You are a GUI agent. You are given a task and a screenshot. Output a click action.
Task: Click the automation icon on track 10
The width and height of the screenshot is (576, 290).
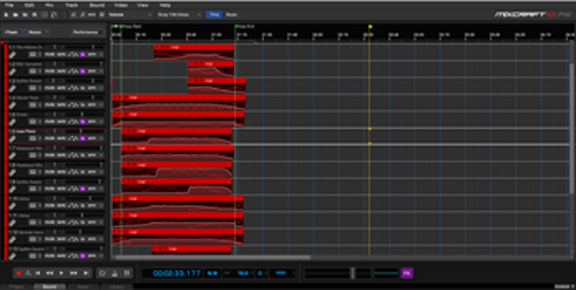click(x=73, y=206)
